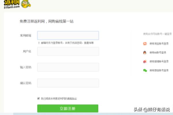The image size is (173, 115).
Task: Open the QQ account login link
Action: tap(158, 53)
